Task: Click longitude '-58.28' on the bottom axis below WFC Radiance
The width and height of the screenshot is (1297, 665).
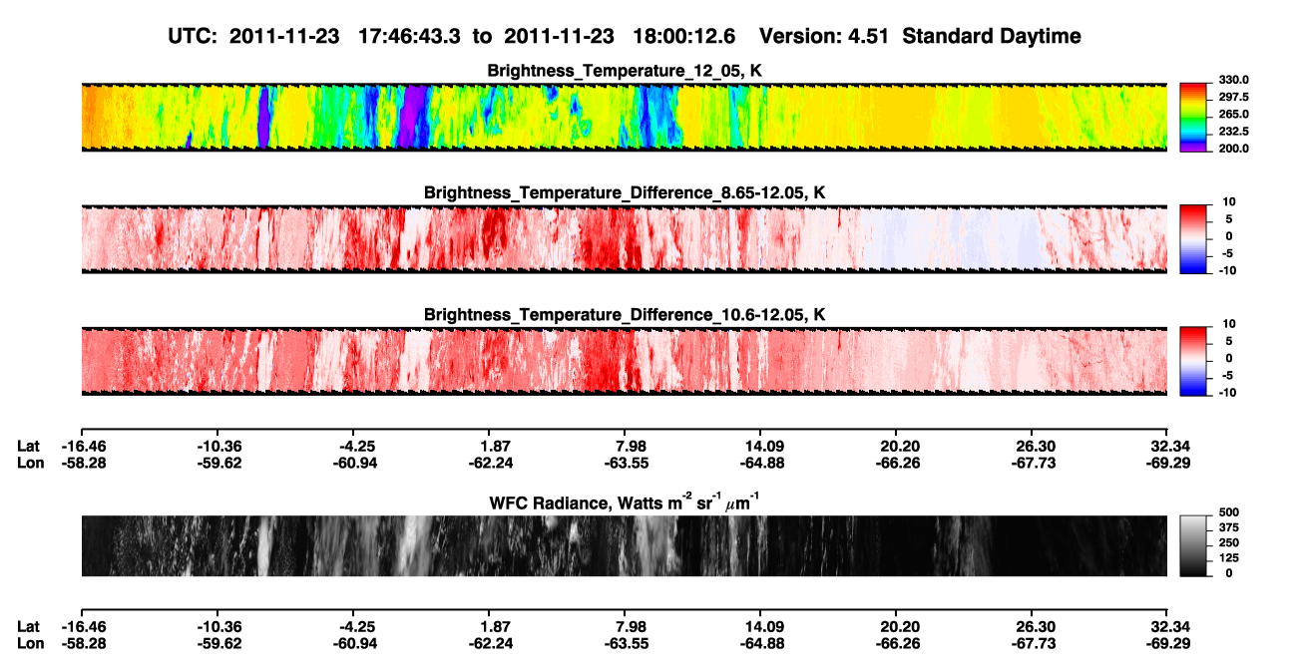Action: click(x=82, y=644)
